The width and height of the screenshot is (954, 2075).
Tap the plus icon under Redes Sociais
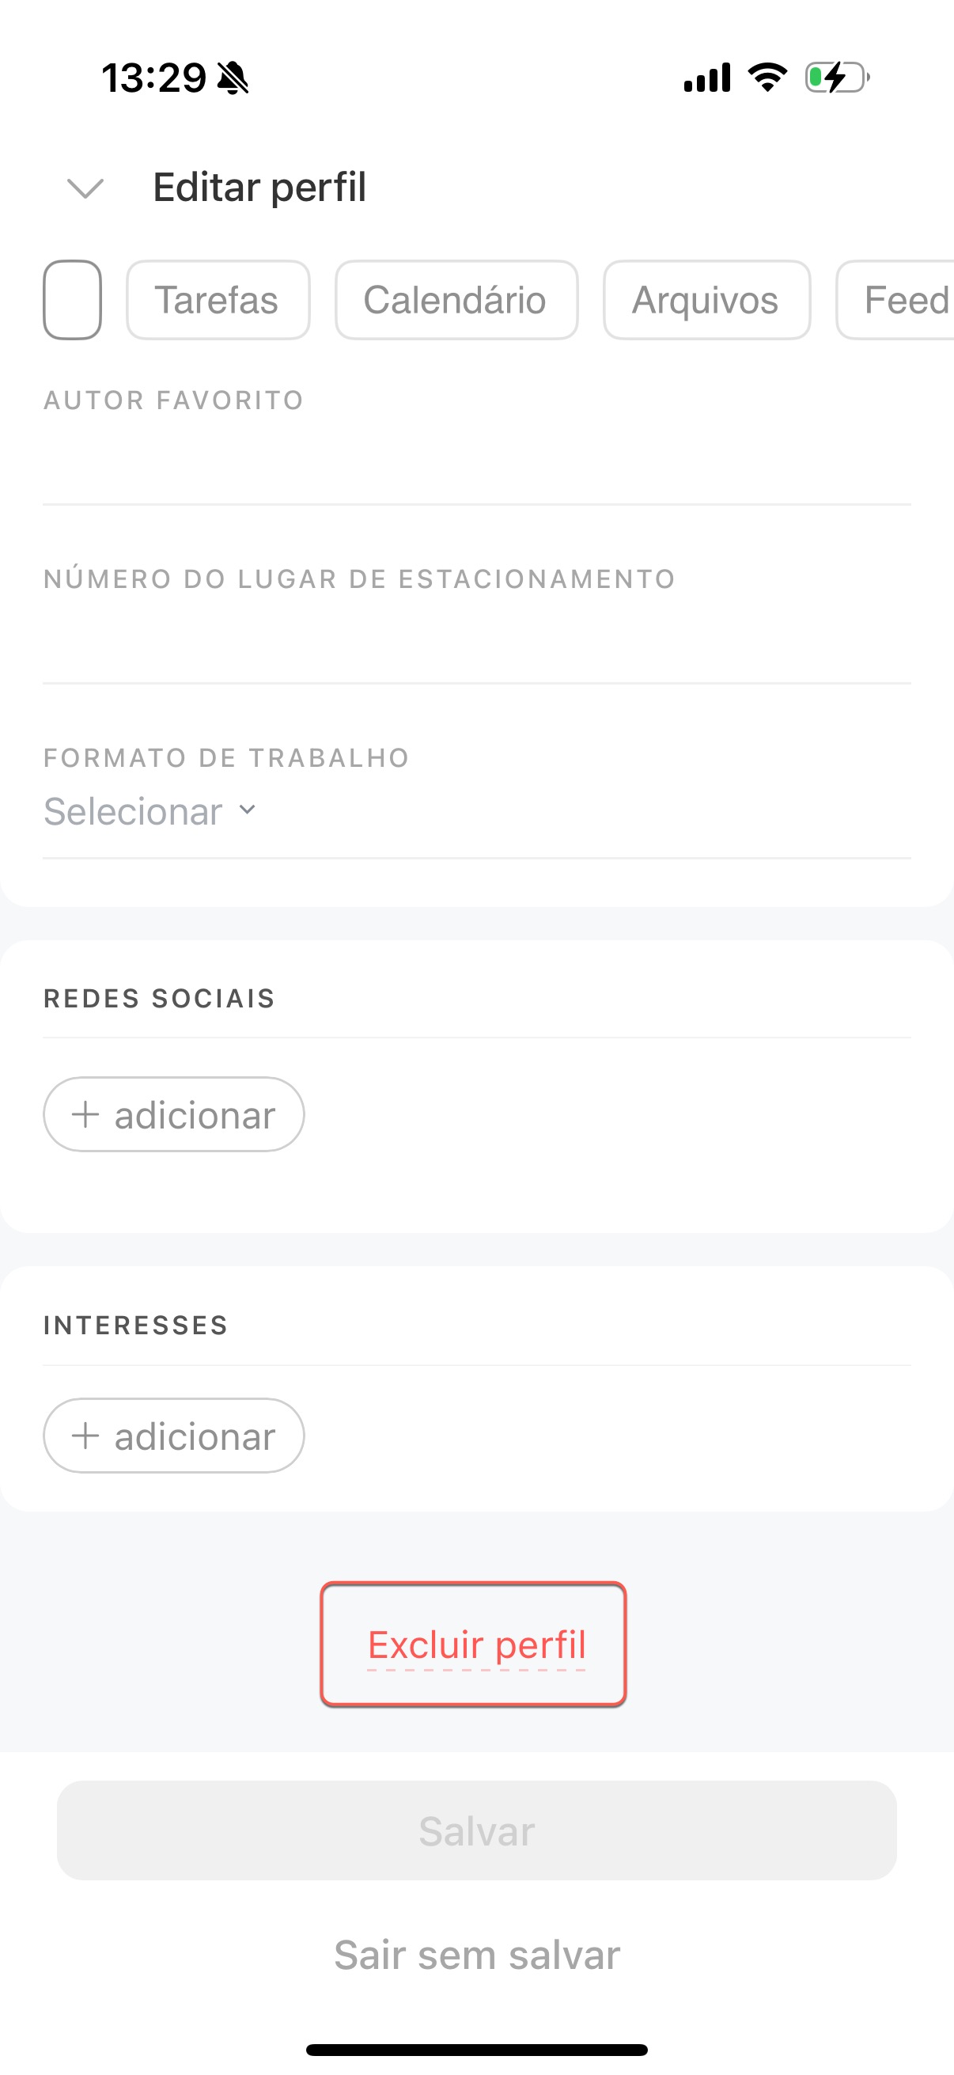tap(85, 1115)
